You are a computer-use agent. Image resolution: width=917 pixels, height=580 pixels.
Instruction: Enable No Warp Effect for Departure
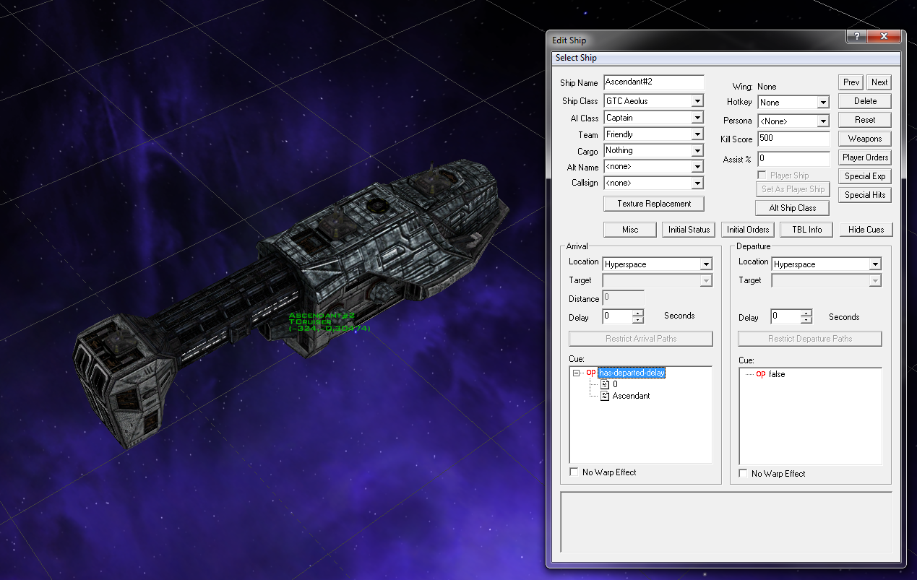pos(744,474)
